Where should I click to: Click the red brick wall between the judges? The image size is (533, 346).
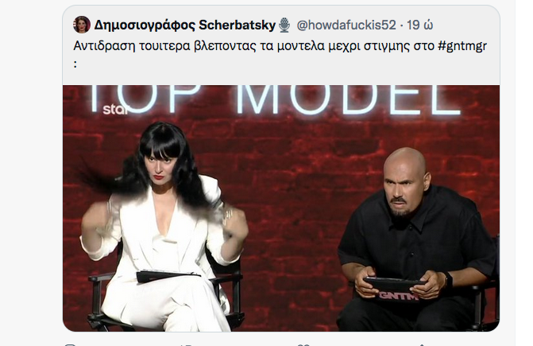292,204
